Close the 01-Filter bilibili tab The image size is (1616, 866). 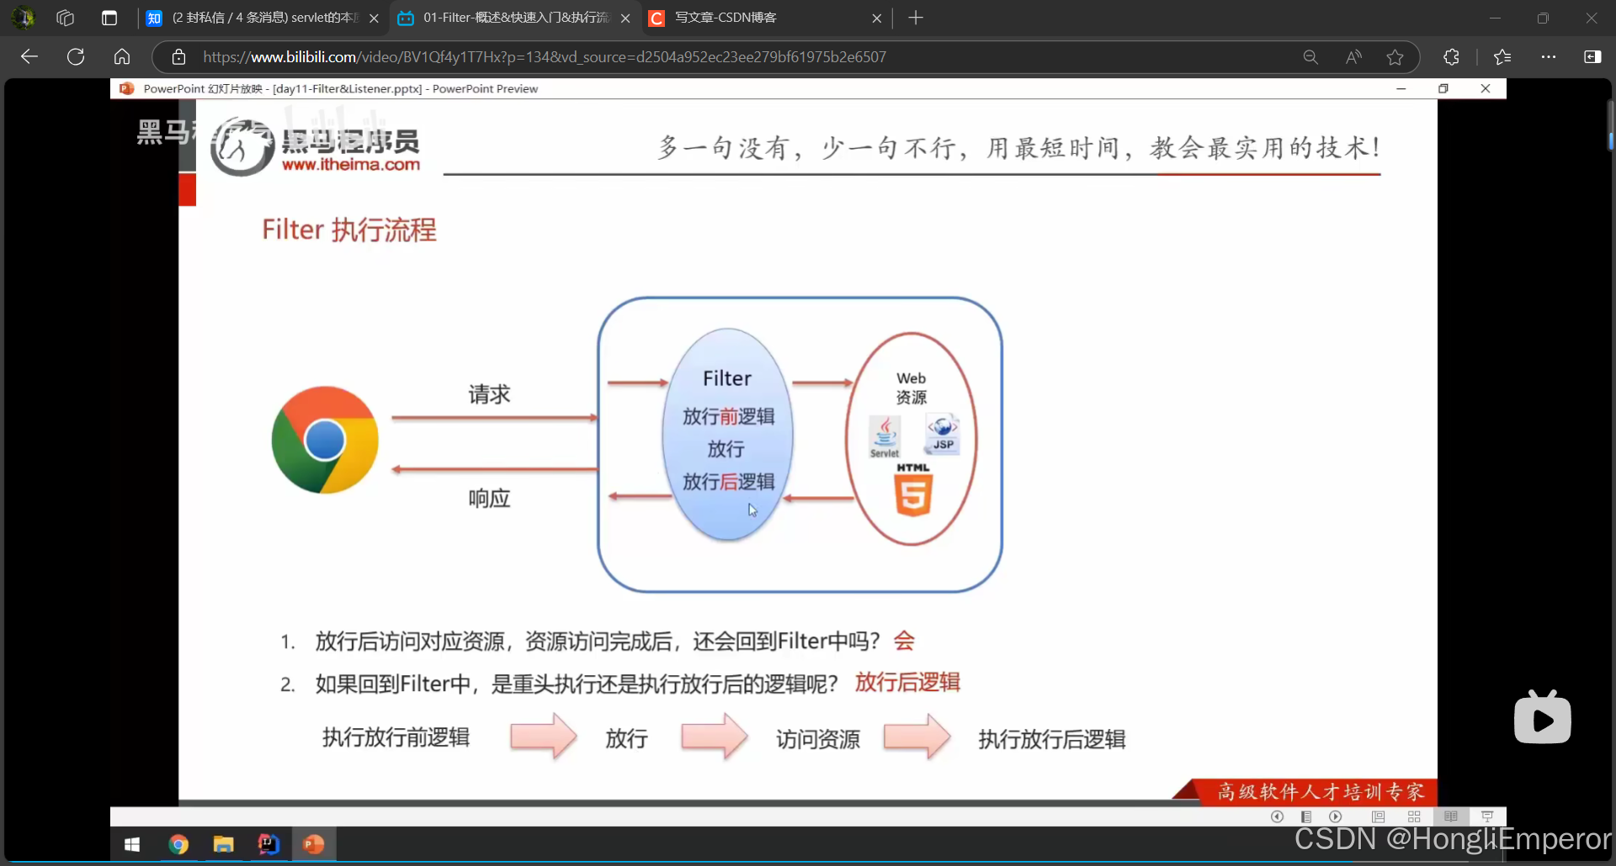(625, 18)
